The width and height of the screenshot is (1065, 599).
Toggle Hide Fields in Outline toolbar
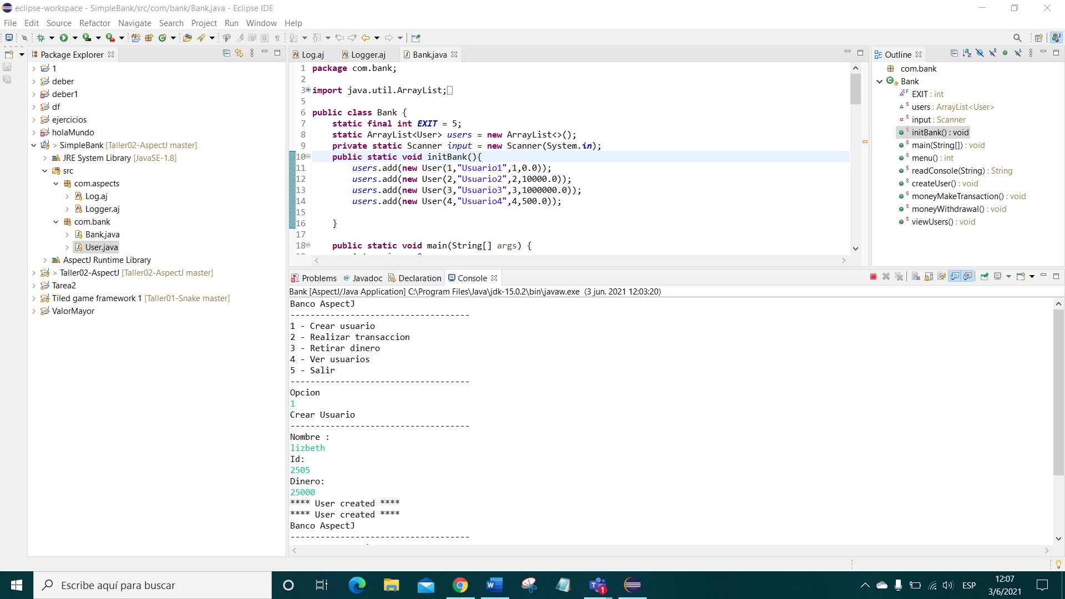tap(980, 53)
